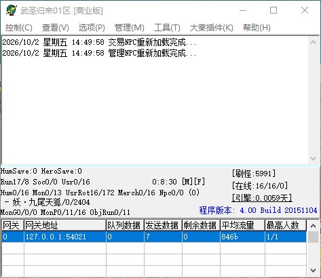Viewport: 321px width, 278px height.
Task: Click the 平均流量 column header
Action: tap(243, 225)
